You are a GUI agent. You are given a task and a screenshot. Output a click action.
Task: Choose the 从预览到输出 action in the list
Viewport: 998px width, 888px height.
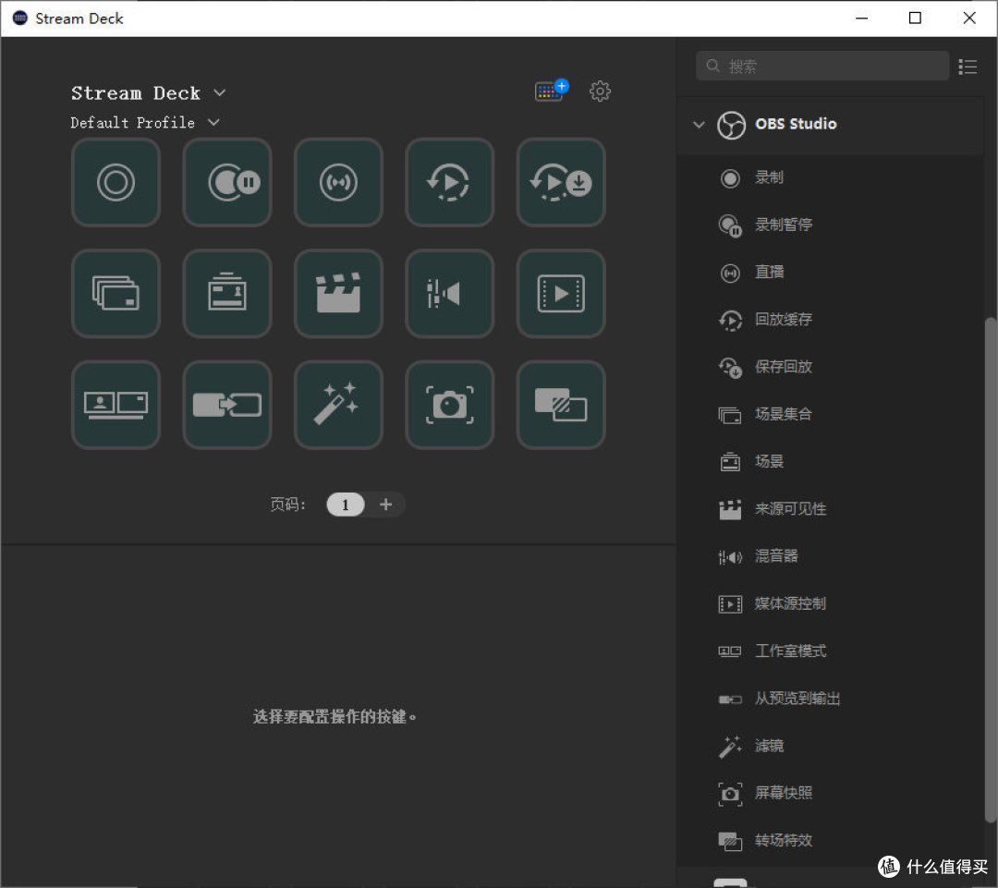[x=830, y=699]
